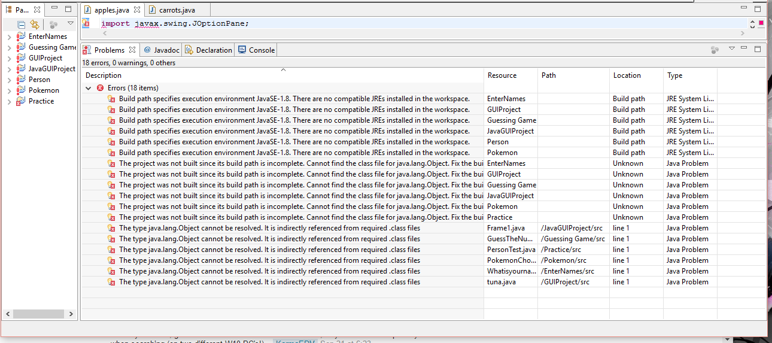The width and height of the screenshot is (772, 343).
Task: Minimize the Problems view panel
Action: pos(744,48)
